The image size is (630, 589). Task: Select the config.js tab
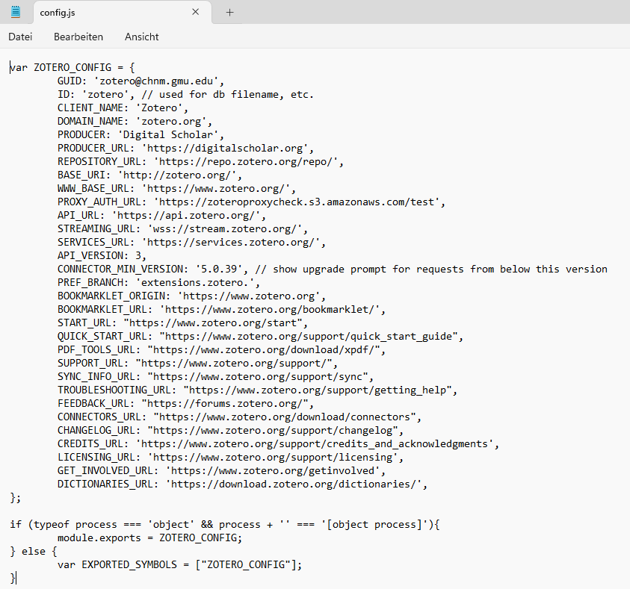coord(123,13)
